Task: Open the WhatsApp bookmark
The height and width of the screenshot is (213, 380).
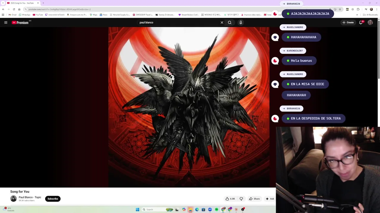Action: coord(24,15)
